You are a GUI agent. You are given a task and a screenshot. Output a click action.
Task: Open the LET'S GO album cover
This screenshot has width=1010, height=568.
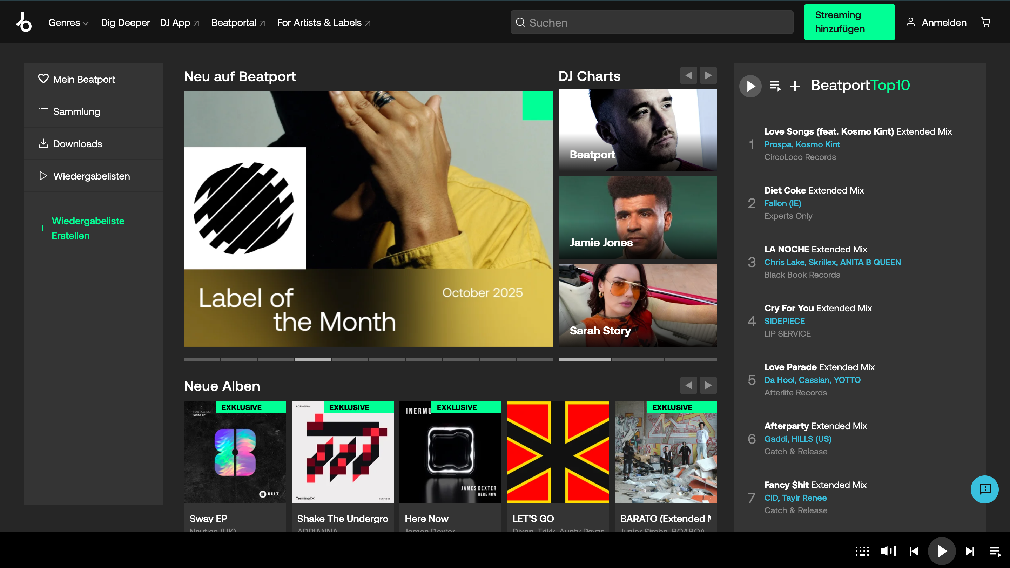click(558, 452)
